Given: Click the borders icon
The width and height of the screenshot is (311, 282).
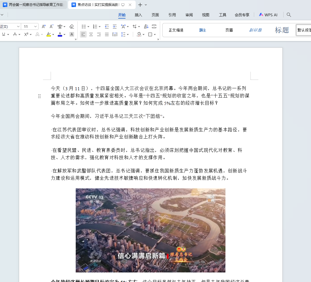Looking at the screenshot, I should [x=150, y=35].
